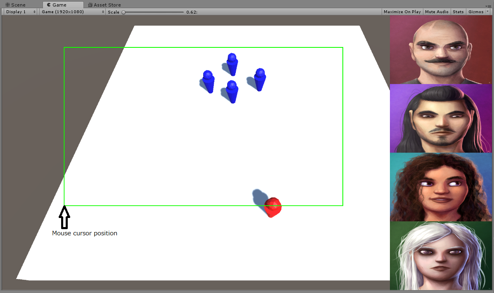Image resolution: width=494 pixels, height=293 pixels.
Task: Enable Mute Audio
Action: point(437,12)
